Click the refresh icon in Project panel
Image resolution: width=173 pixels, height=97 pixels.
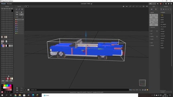coord(161,9)
